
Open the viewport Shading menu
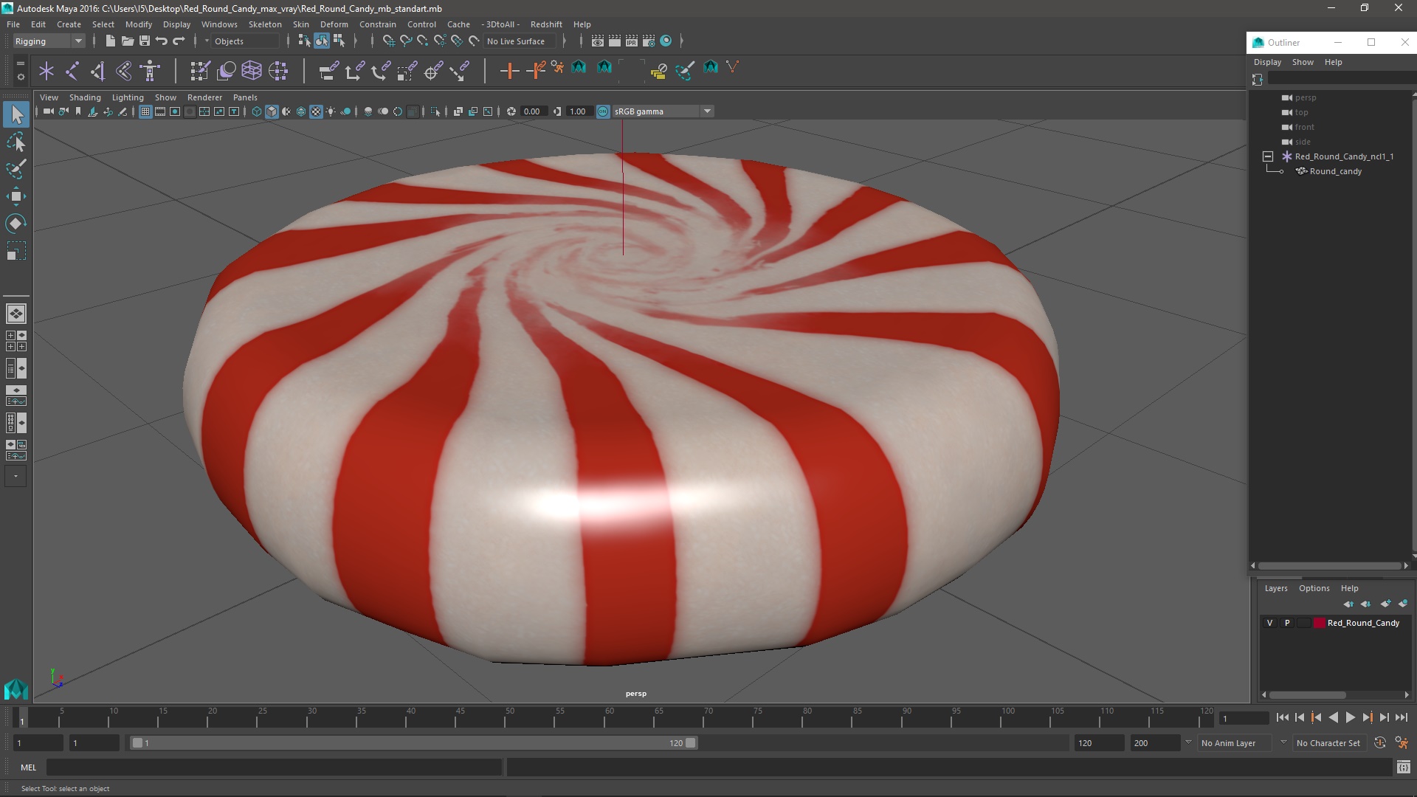[x=85, y=97]
